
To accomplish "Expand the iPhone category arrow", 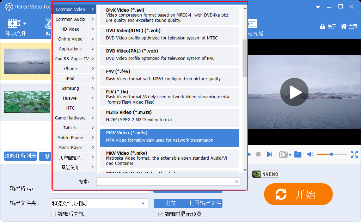I will point(93,69).
